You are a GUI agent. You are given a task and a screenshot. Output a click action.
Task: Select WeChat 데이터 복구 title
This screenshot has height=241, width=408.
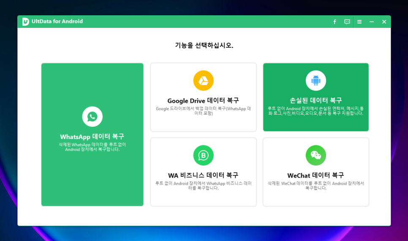coord(316,175)
